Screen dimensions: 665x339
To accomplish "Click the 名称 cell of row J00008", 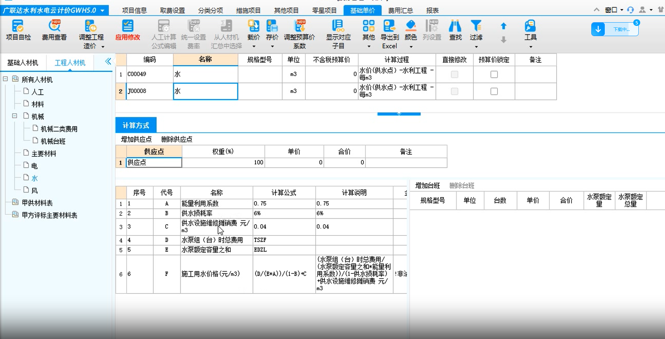I will [205, 91].
